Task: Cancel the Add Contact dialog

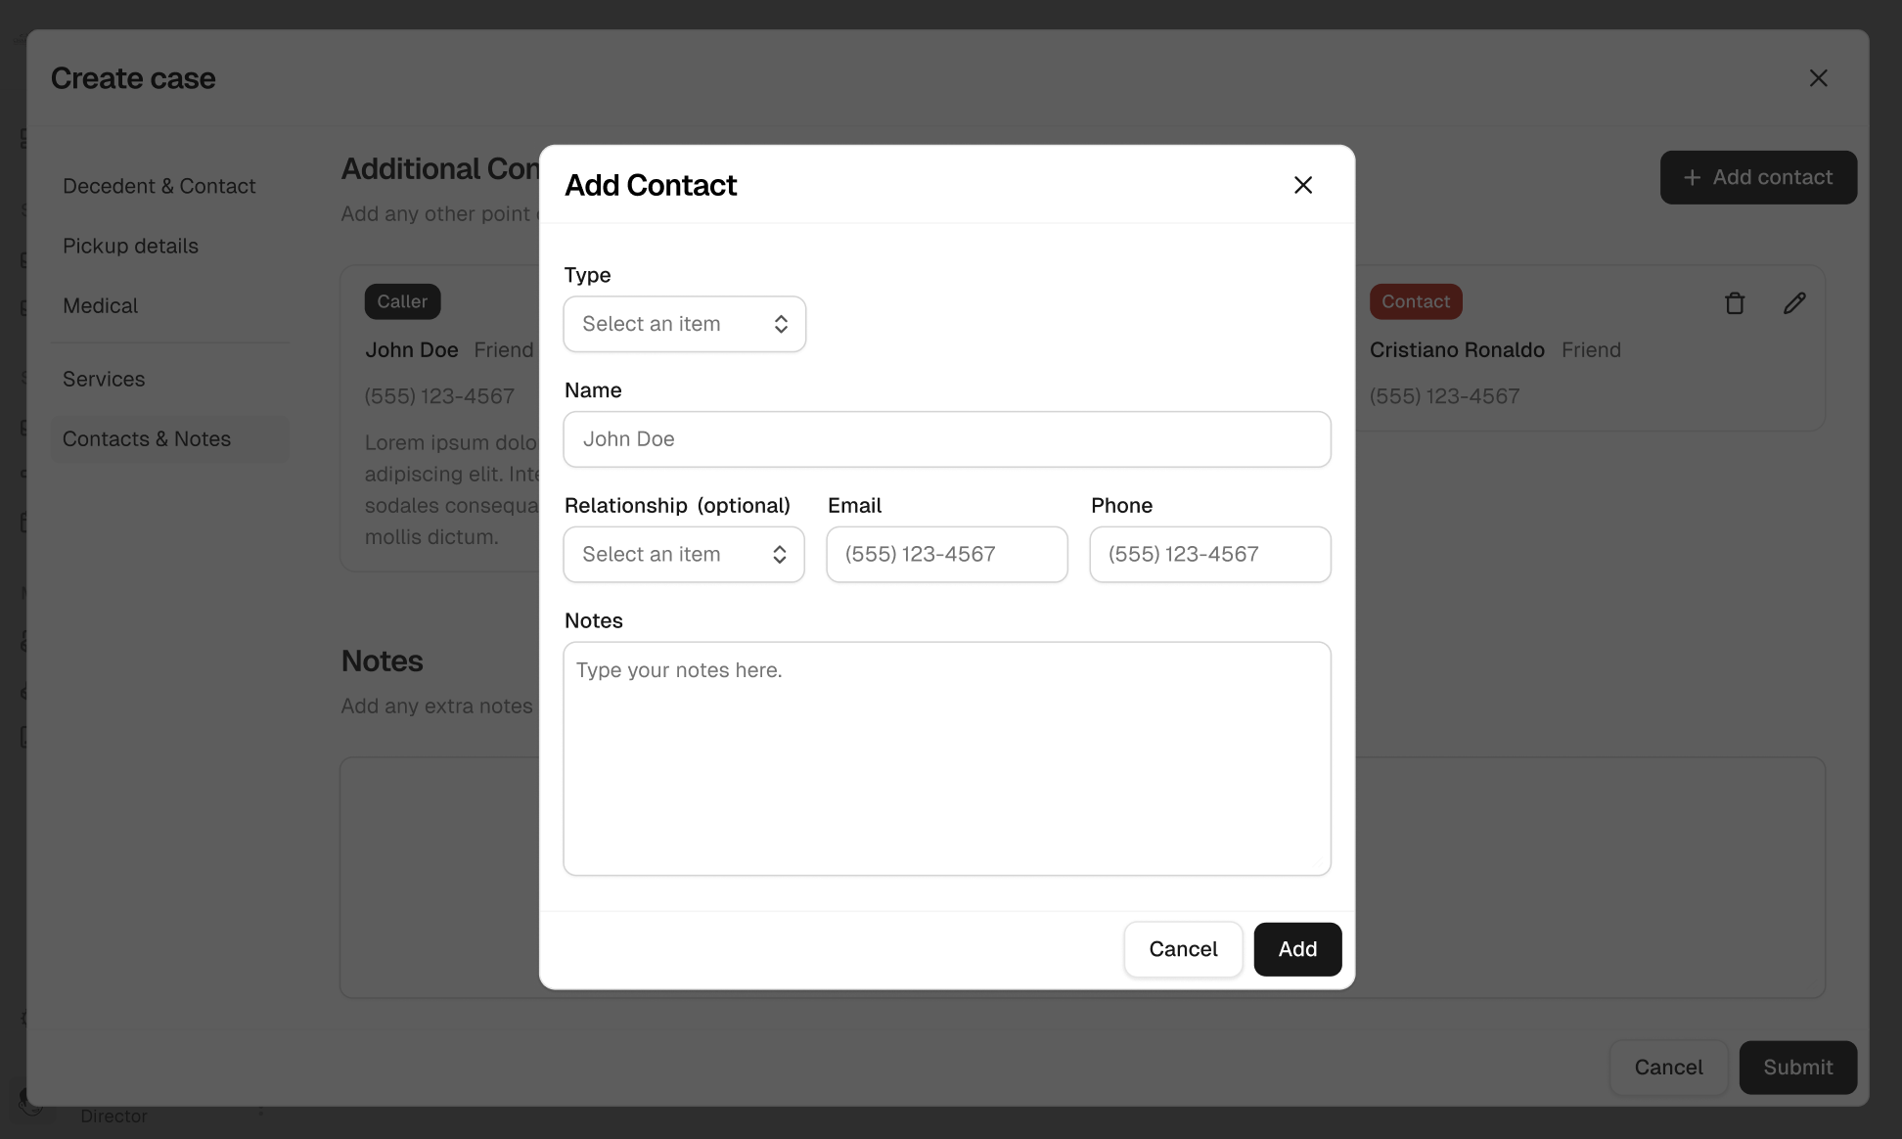Action: point(1182,949)
